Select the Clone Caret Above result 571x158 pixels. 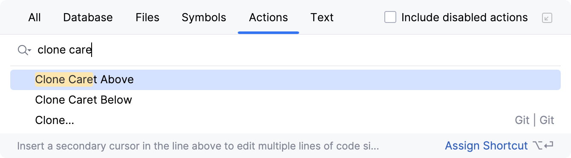click(x=285, y=80)
